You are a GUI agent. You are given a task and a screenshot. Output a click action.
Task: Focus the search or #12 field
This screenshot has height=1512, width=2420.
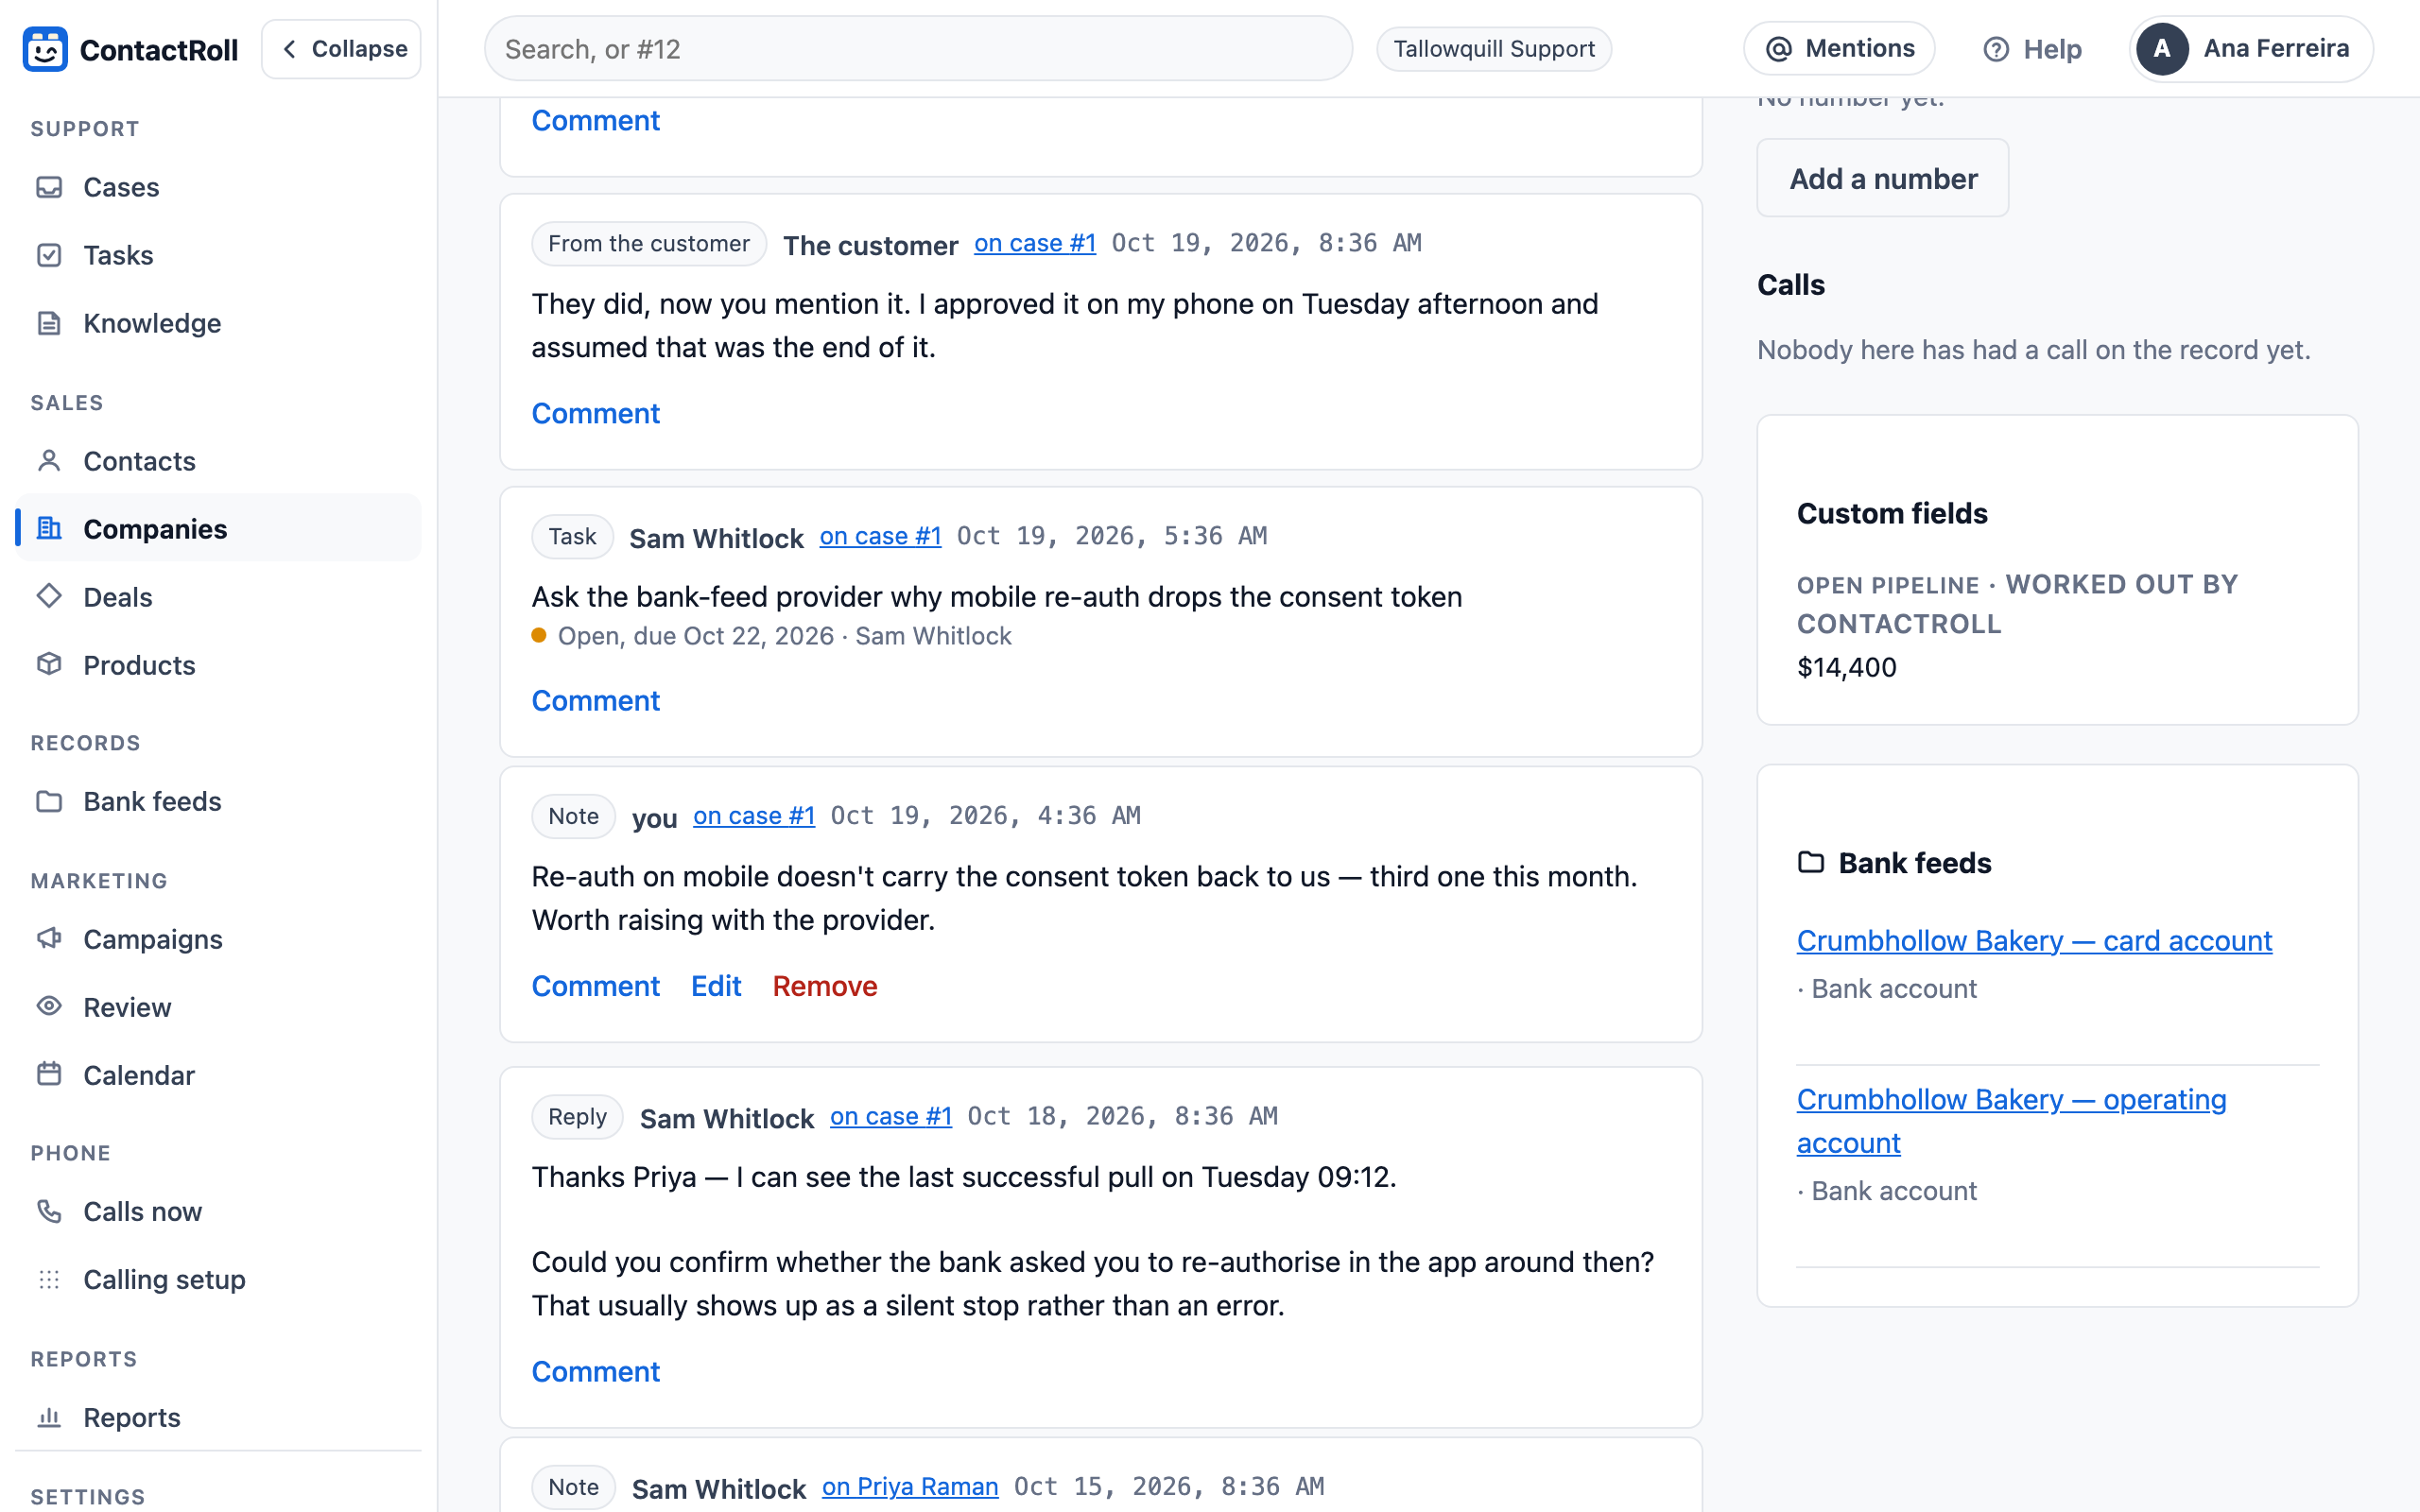[x=918, y=48]
